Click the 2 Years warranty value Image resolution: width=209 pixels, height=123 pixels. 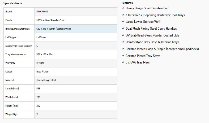(40, 63)
